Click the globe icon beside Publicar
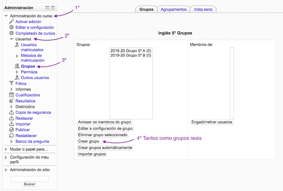Viewport: 283px width, 191px height. tap(12, 130)
